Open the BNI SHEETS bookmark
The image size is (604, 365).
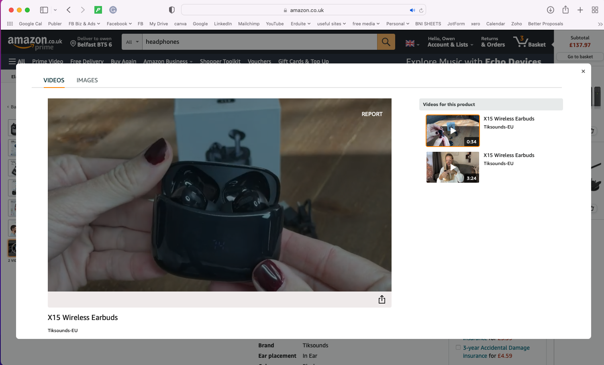428,24
